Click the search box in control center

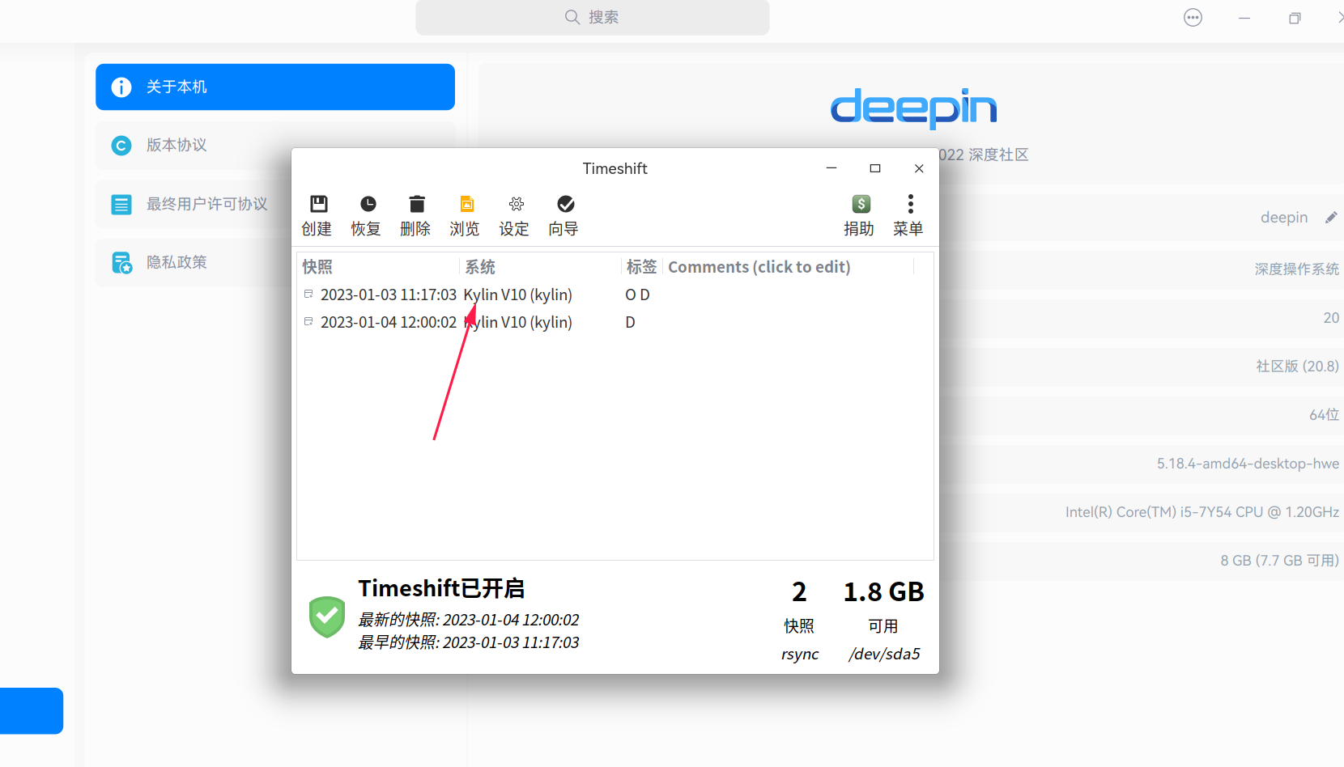click(x=593, y=17)
